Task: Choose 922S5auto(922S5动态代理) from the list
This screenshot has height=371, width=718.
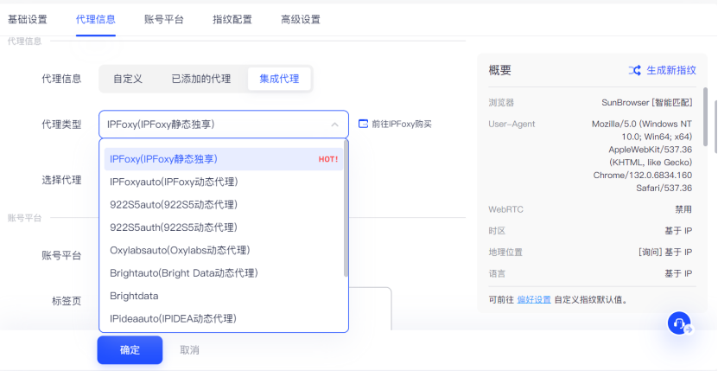Action: (x=173, y=204)
